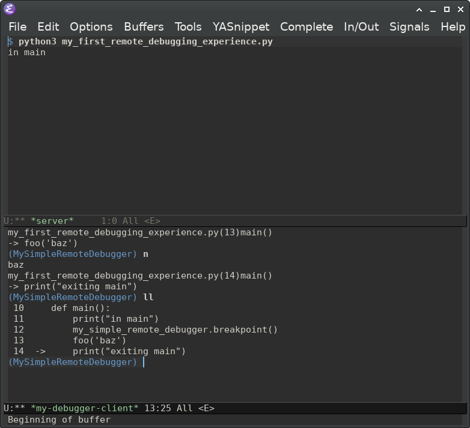Click the '-> print("exiting main")' line above ll

pyautogui.click(x=72, y=286)
